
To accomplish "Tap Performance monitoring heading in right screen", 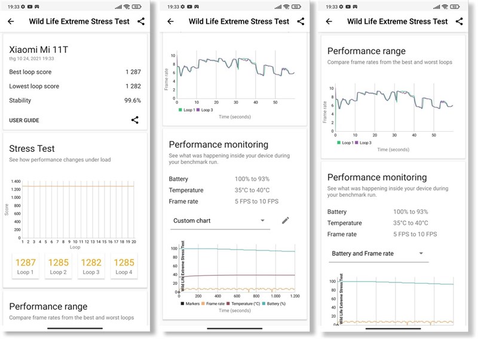I will click(x=377, y=178).
